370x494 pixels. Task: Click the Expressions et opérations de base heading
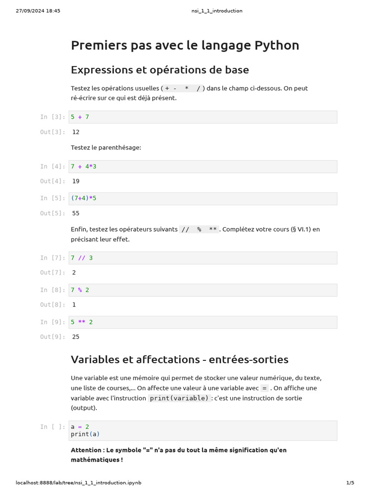point(160,69)
